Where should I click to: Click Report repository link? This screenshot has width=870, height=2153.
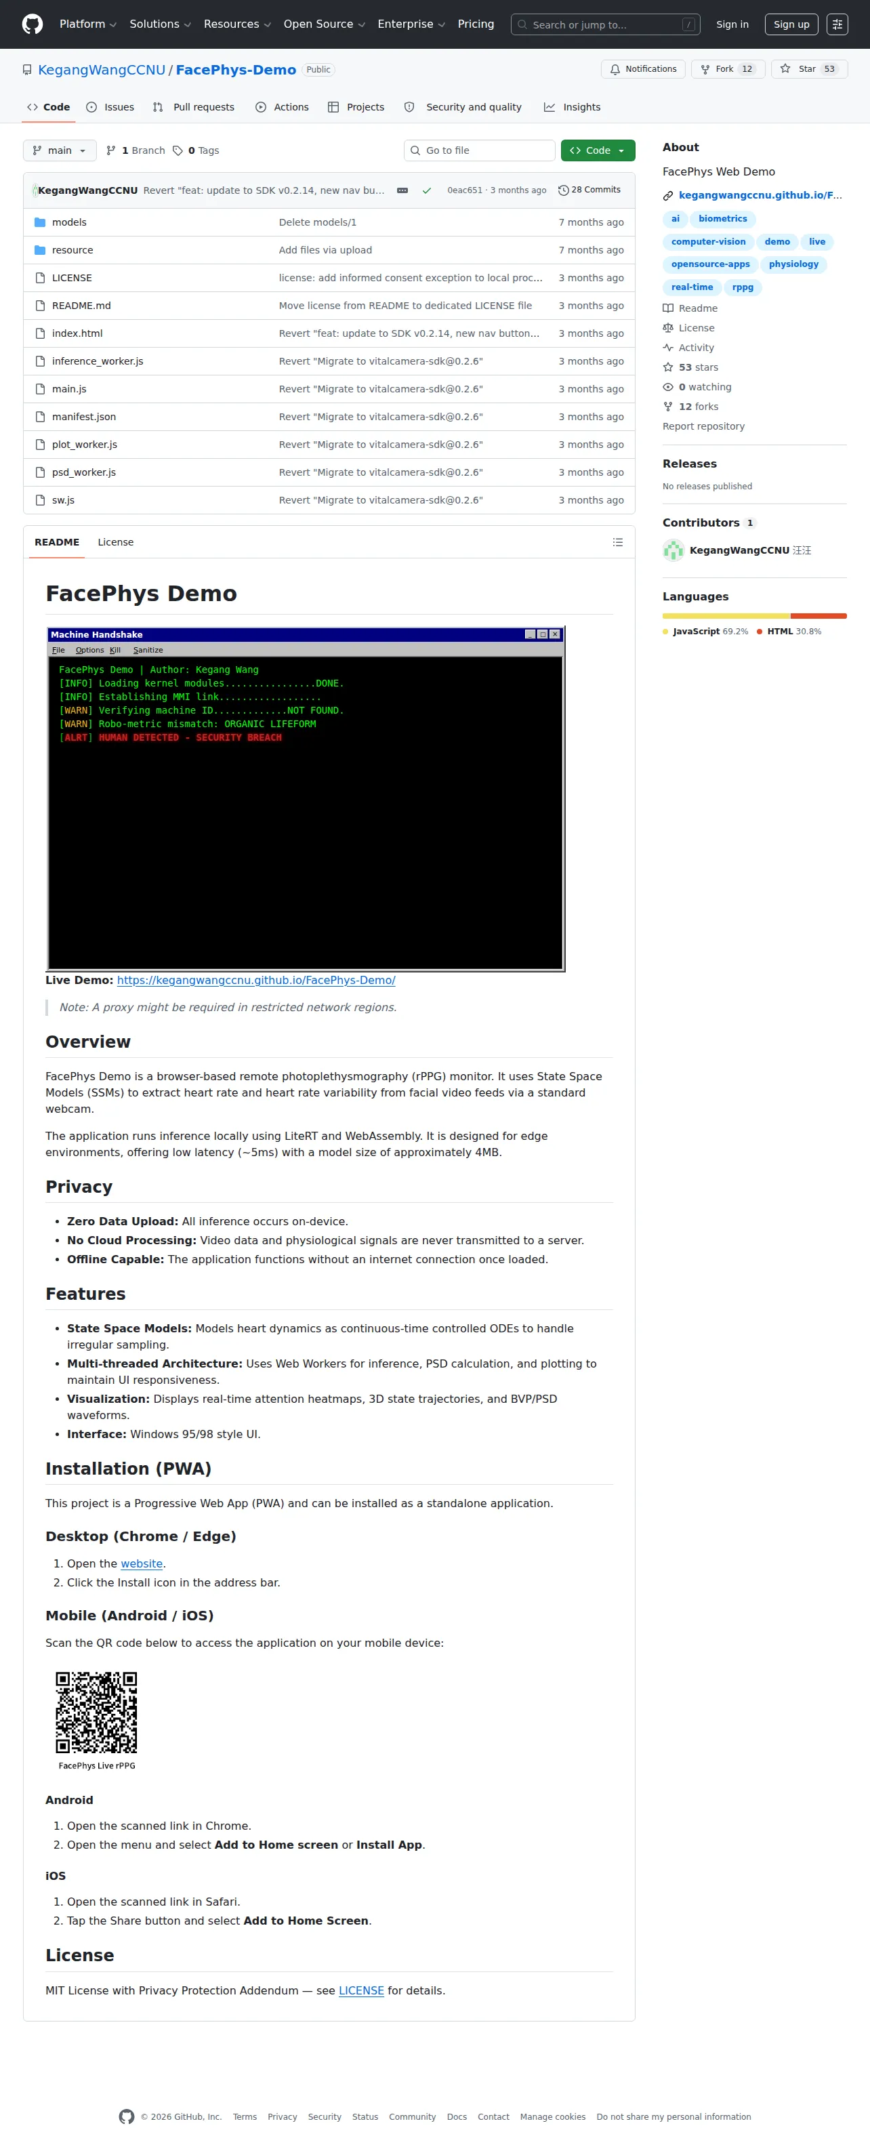pos(704,426)
